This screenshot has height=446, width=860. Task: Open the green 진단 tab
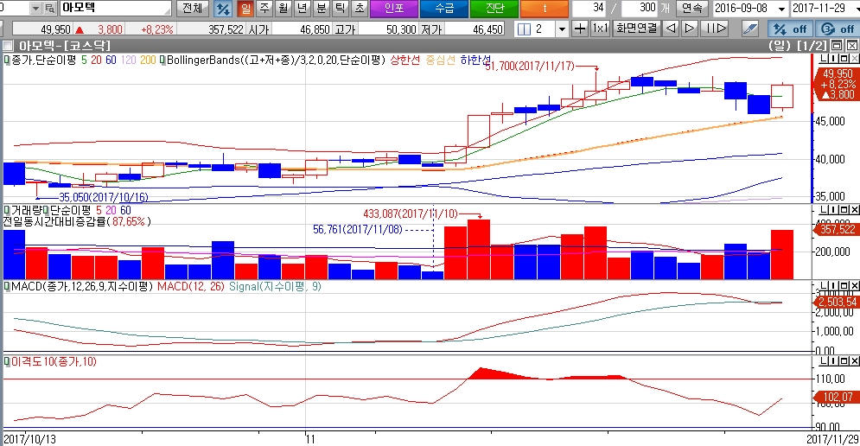(x=495, y=9)
